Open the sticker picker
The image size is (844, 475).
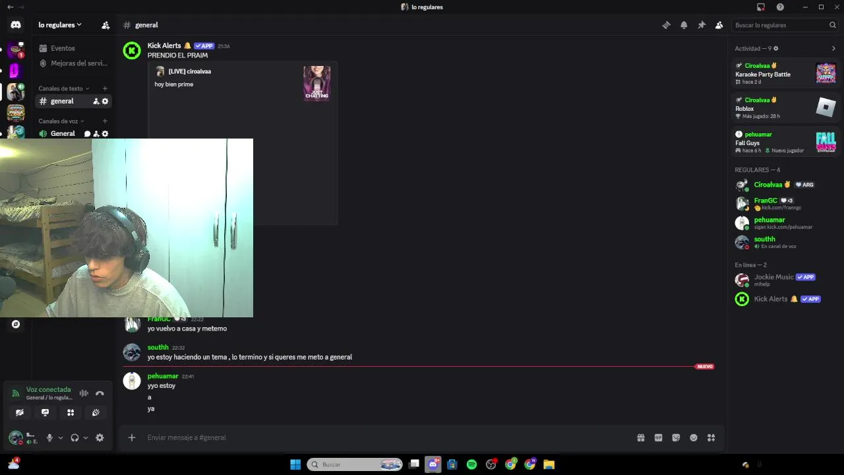[676, 437]
